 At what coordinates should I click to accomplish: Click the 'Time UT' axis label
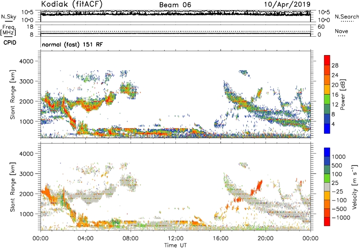click(175, 245)
